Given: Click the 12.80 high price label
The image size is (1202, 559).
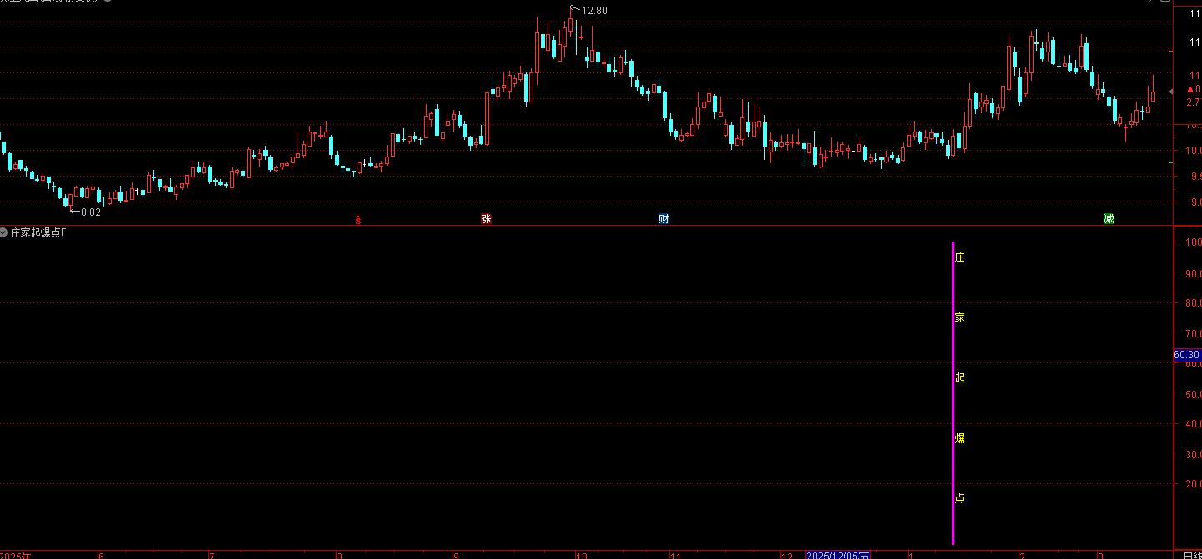Looking at the screenshot, I should point(594,11).
